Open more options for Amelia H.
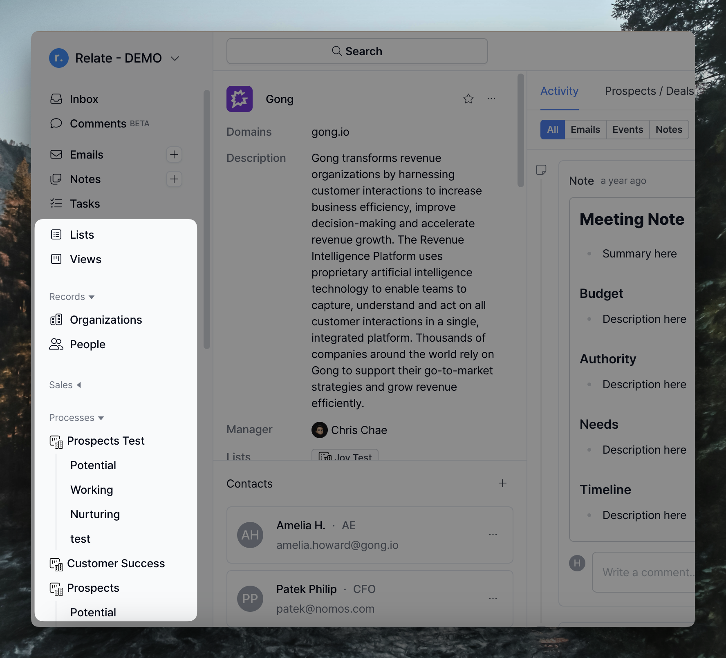 tap(493, 535)
